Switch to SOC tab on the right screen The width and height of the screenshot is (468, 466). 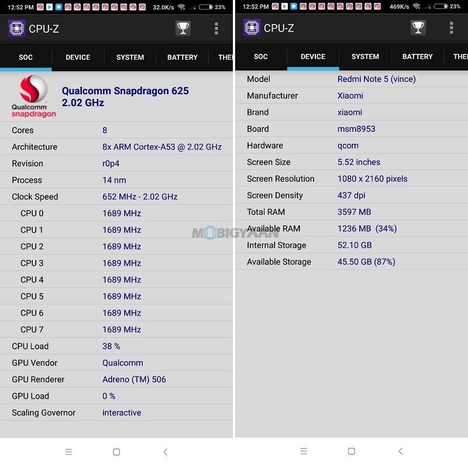[261, 56]
